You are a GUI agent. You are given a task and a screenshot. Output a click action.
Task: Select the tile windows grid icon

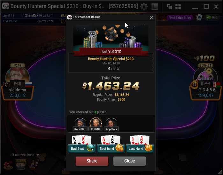point(178,7)
